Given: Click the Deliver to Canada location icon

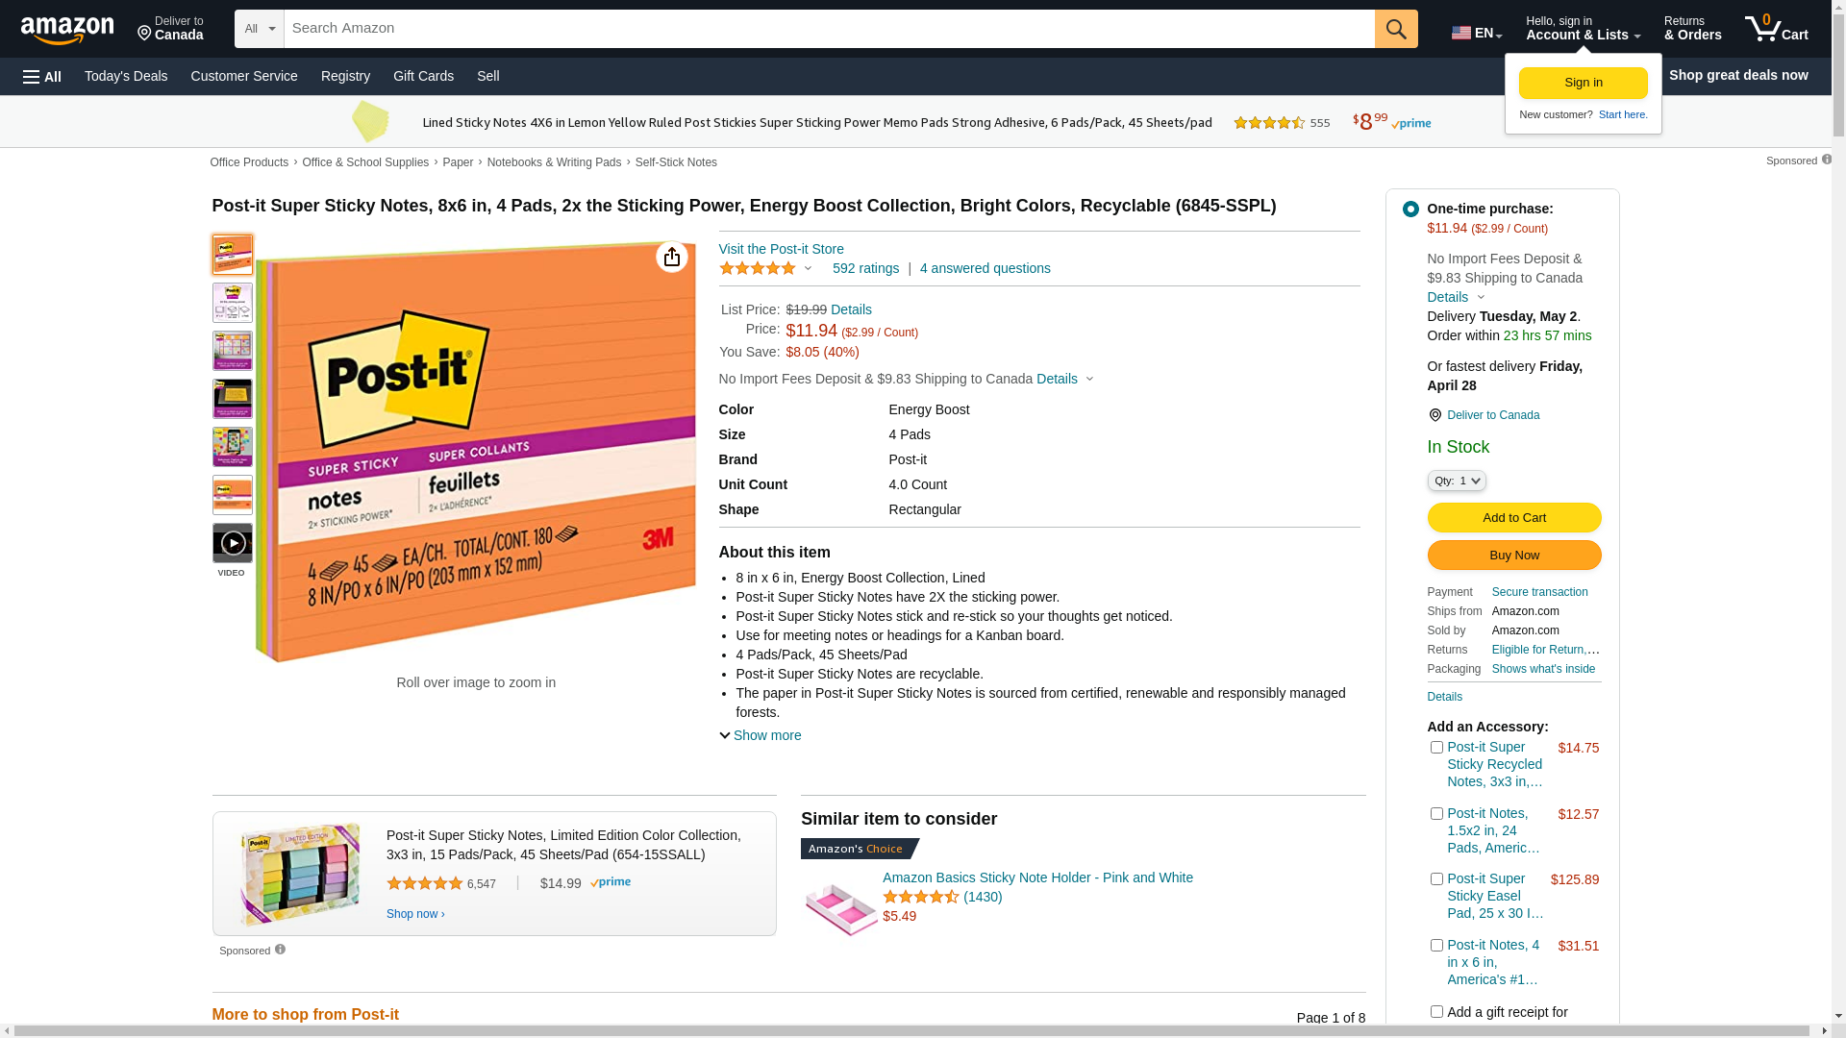Looking at the screenshot, I should (1434, 415).
